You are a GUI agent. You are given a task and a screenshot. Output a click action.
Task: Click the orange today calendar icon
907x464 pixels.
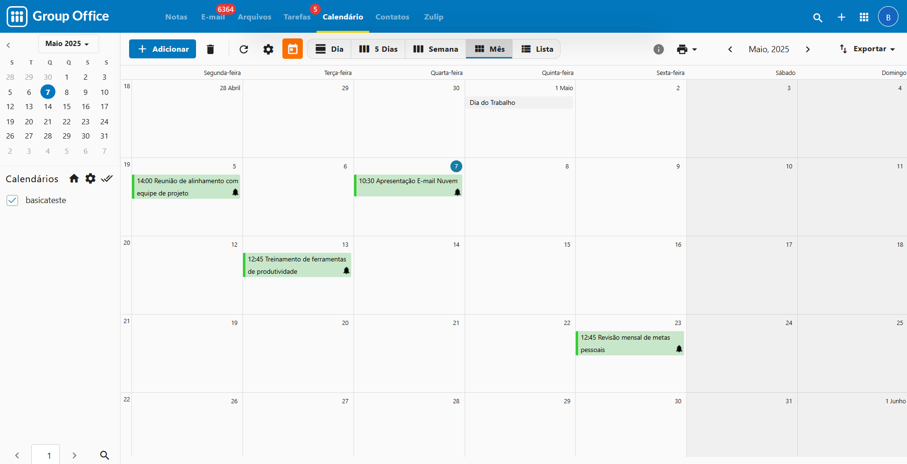[292, 49]
